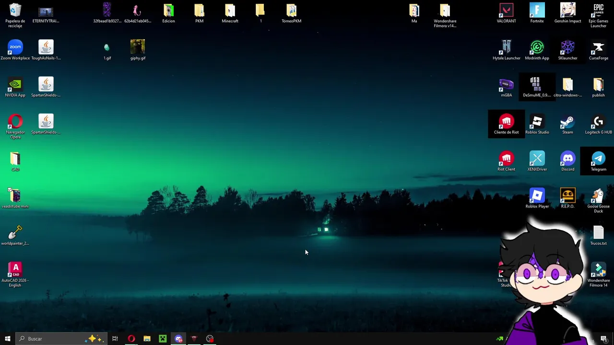614x345 pixels.
Task: Launch Zoom Workplace from the desktop
Action: (x=15, y=50)
